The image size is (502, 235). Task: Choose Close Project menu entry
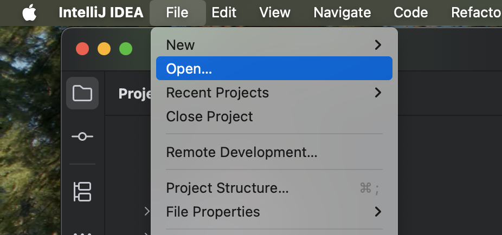pos(209,116)
